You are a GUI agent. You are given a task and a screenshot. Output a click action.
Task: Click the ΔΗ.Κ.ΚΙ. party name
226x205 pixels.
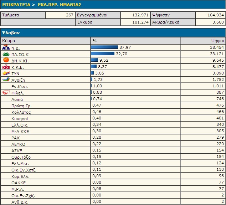click(x=20, y=61)
